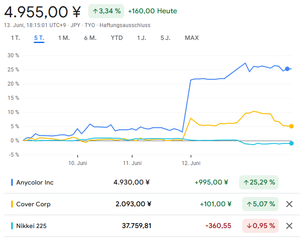The width and height of the screenshot is (303, 240).
Task: Click the 5,07 % Cover Corp badge
Action: coord(260,204)
